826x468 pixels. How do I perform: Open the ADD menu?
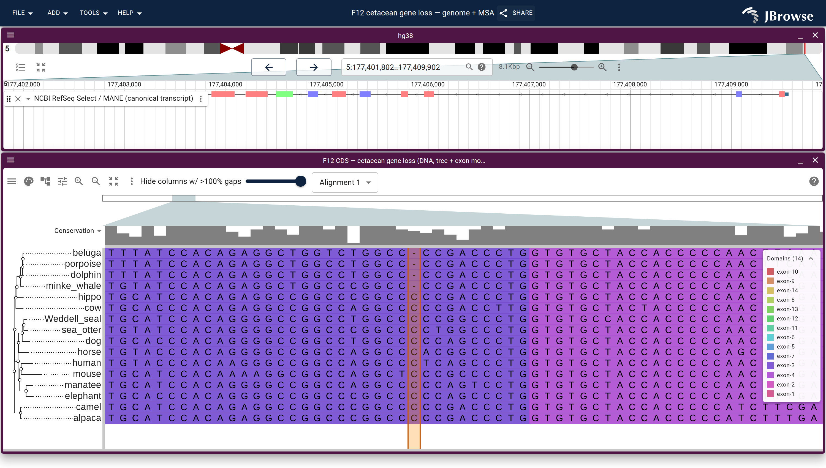(x=57, y=13)
